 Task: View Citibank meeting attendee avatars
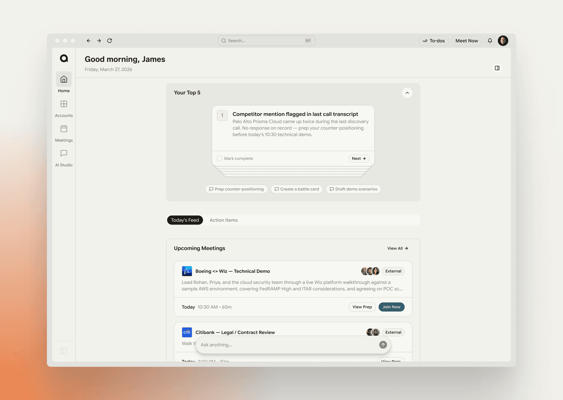[x=373, y=332]
